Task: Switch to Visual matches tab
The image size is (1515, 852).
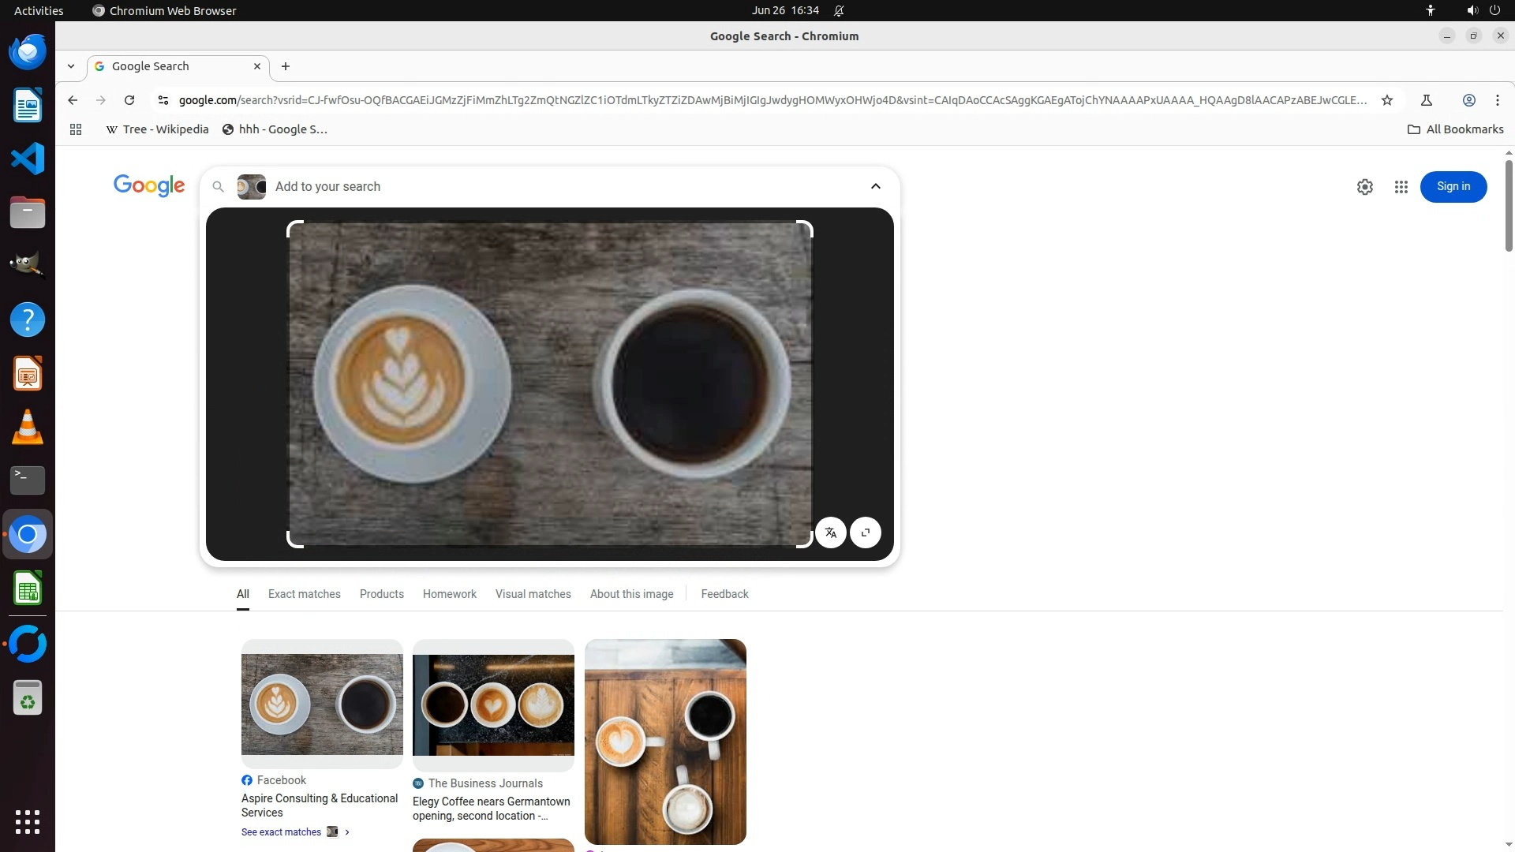Action: tap(533, 594)
